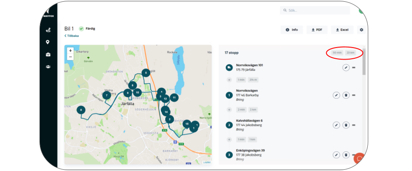Zoom out on the map

click(x=70, y=57)
